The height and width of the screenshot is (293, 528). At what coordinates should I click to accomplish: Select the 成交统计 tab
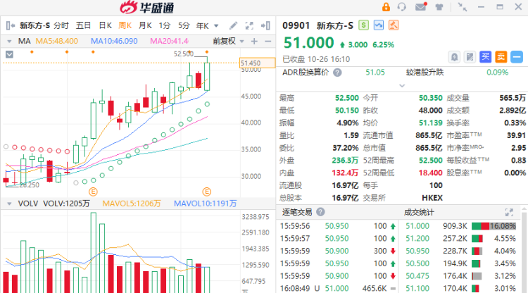point(419,213)
